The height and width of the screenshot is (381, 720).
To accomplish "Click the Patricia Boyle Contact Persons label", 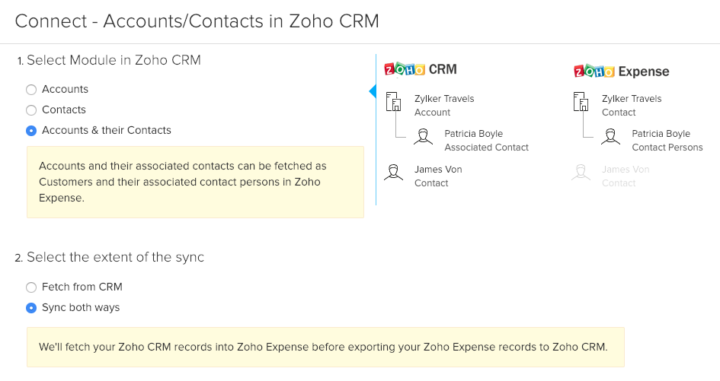I will tap(667, 141).
